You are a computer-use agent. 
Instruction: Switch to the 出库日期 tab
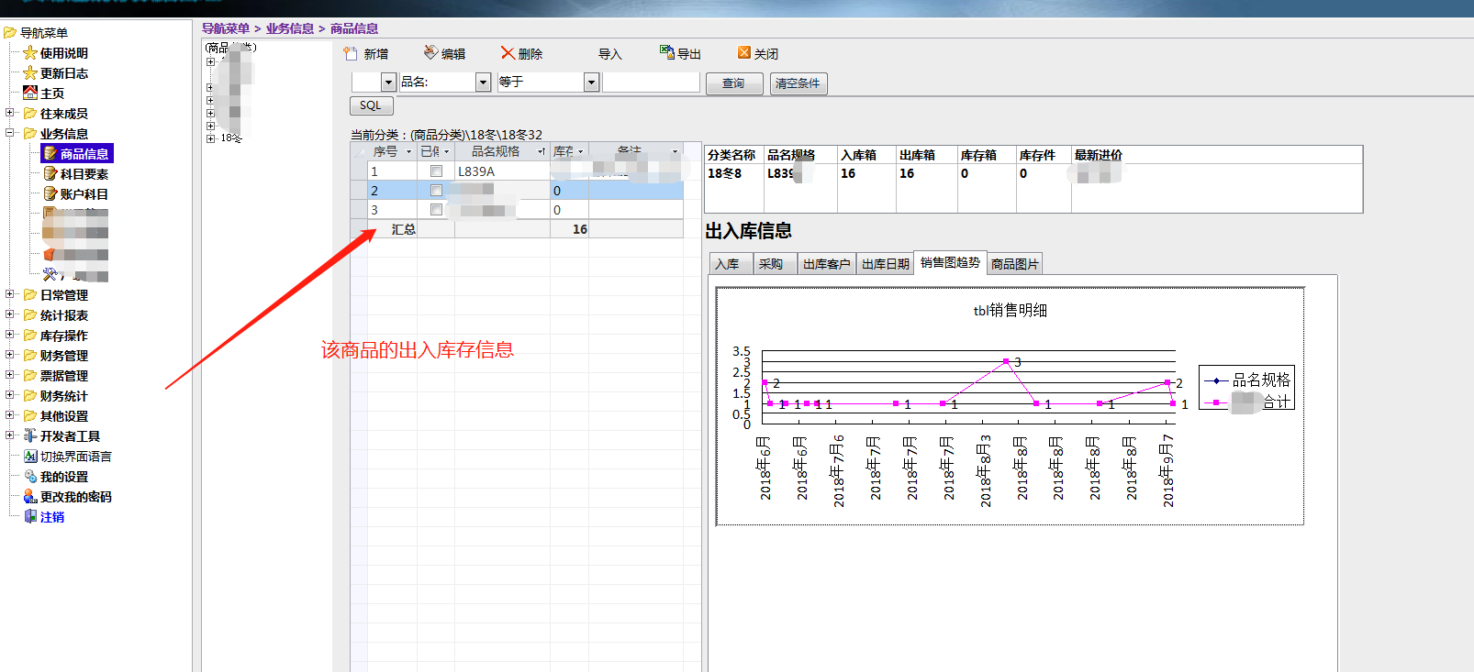[886, 264]
